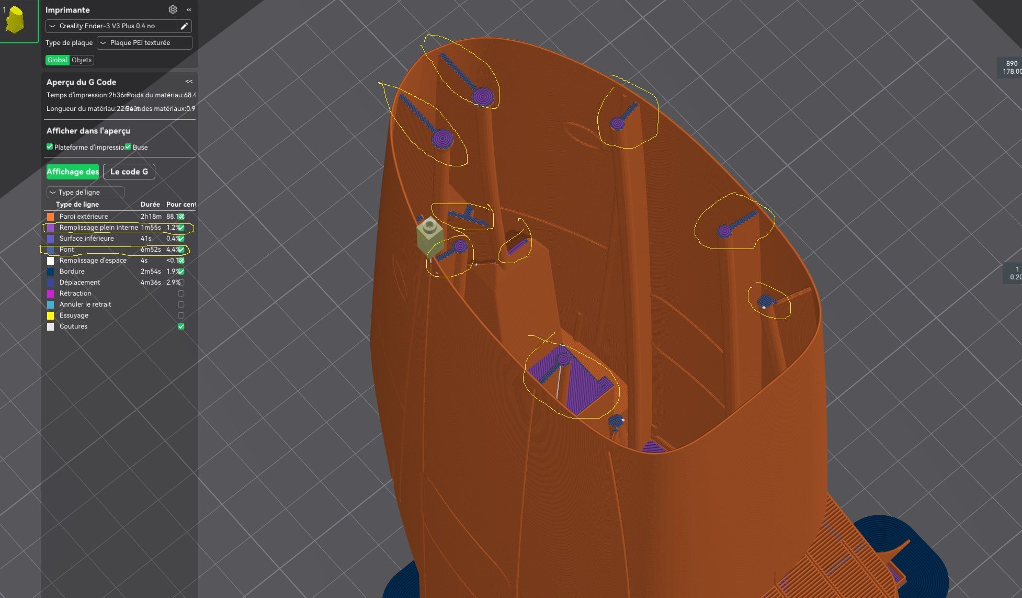Image resolution: width=1022 pixels, height=598 pixels.
Task: Open Creality Ender-3 V3 Plus printer dropdown
Action: tap(111, 26)
